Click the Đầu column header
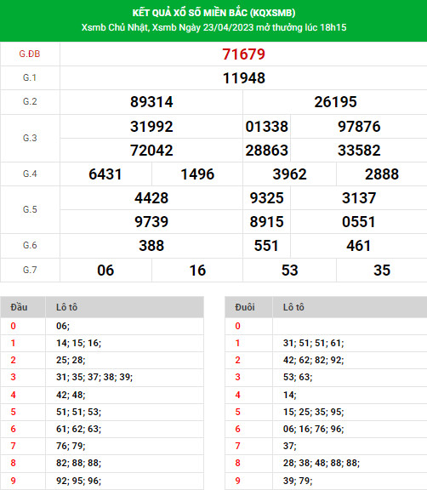This screenshot has width=427, height=490. tap(19, 307)
